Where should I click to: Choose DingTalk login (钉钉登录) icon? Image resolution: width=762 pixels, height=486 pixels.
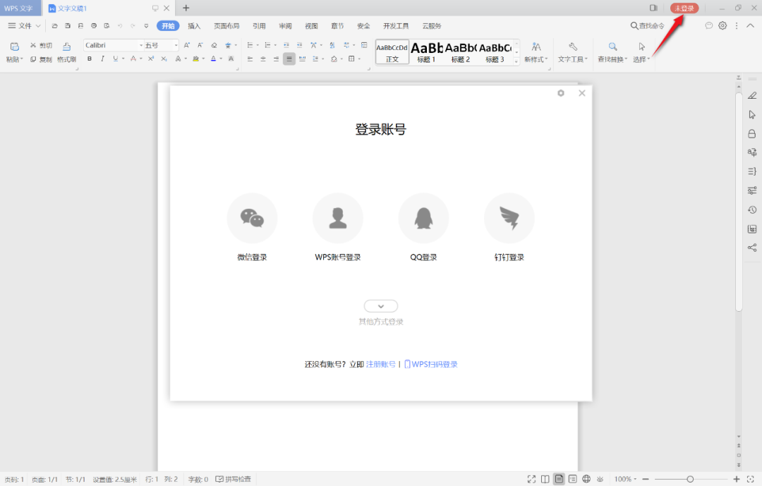(509, 218)
